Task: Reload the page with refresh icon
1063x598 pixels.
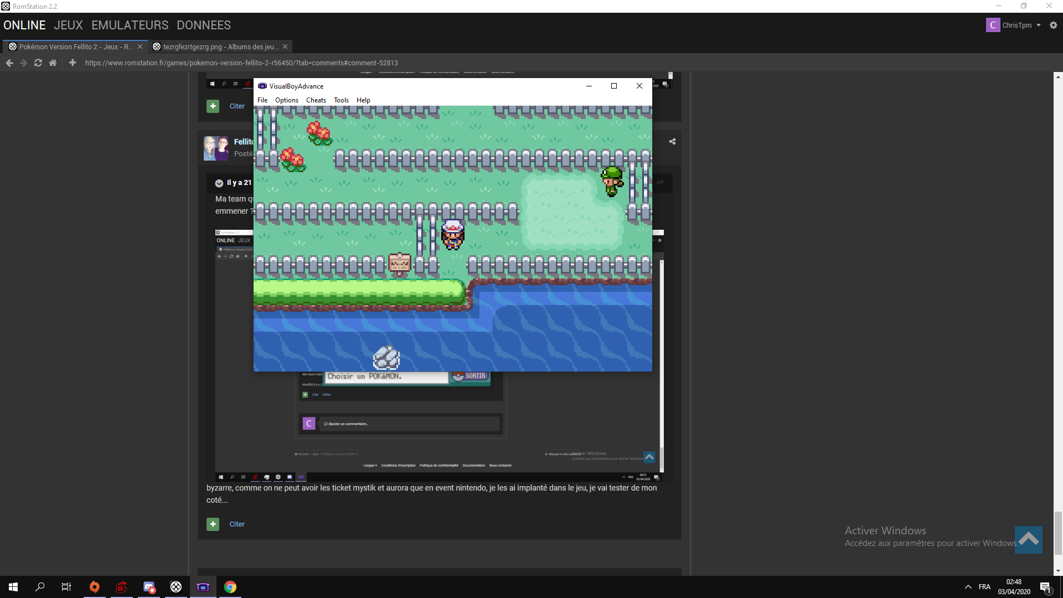Action: pyautogui.click(x=38, y=63)
